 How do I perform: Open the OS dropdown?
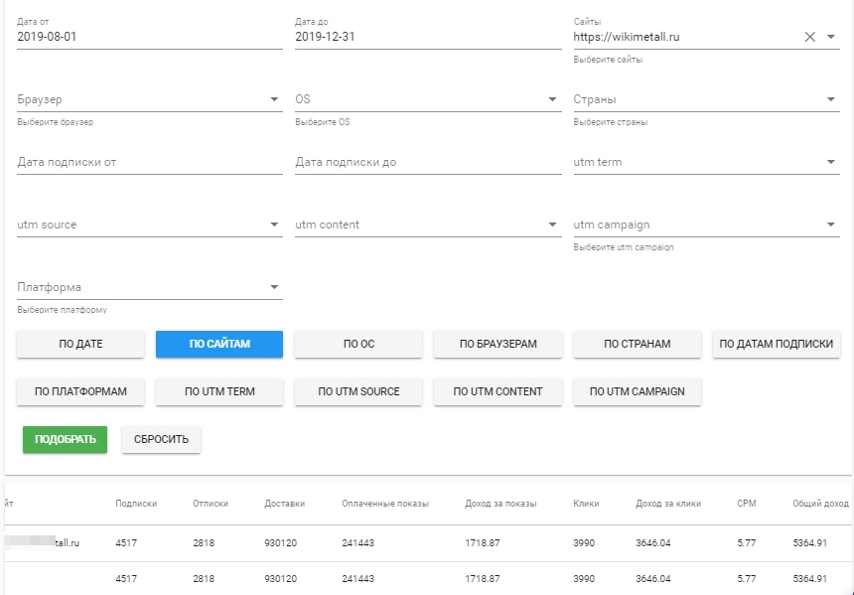552,99
